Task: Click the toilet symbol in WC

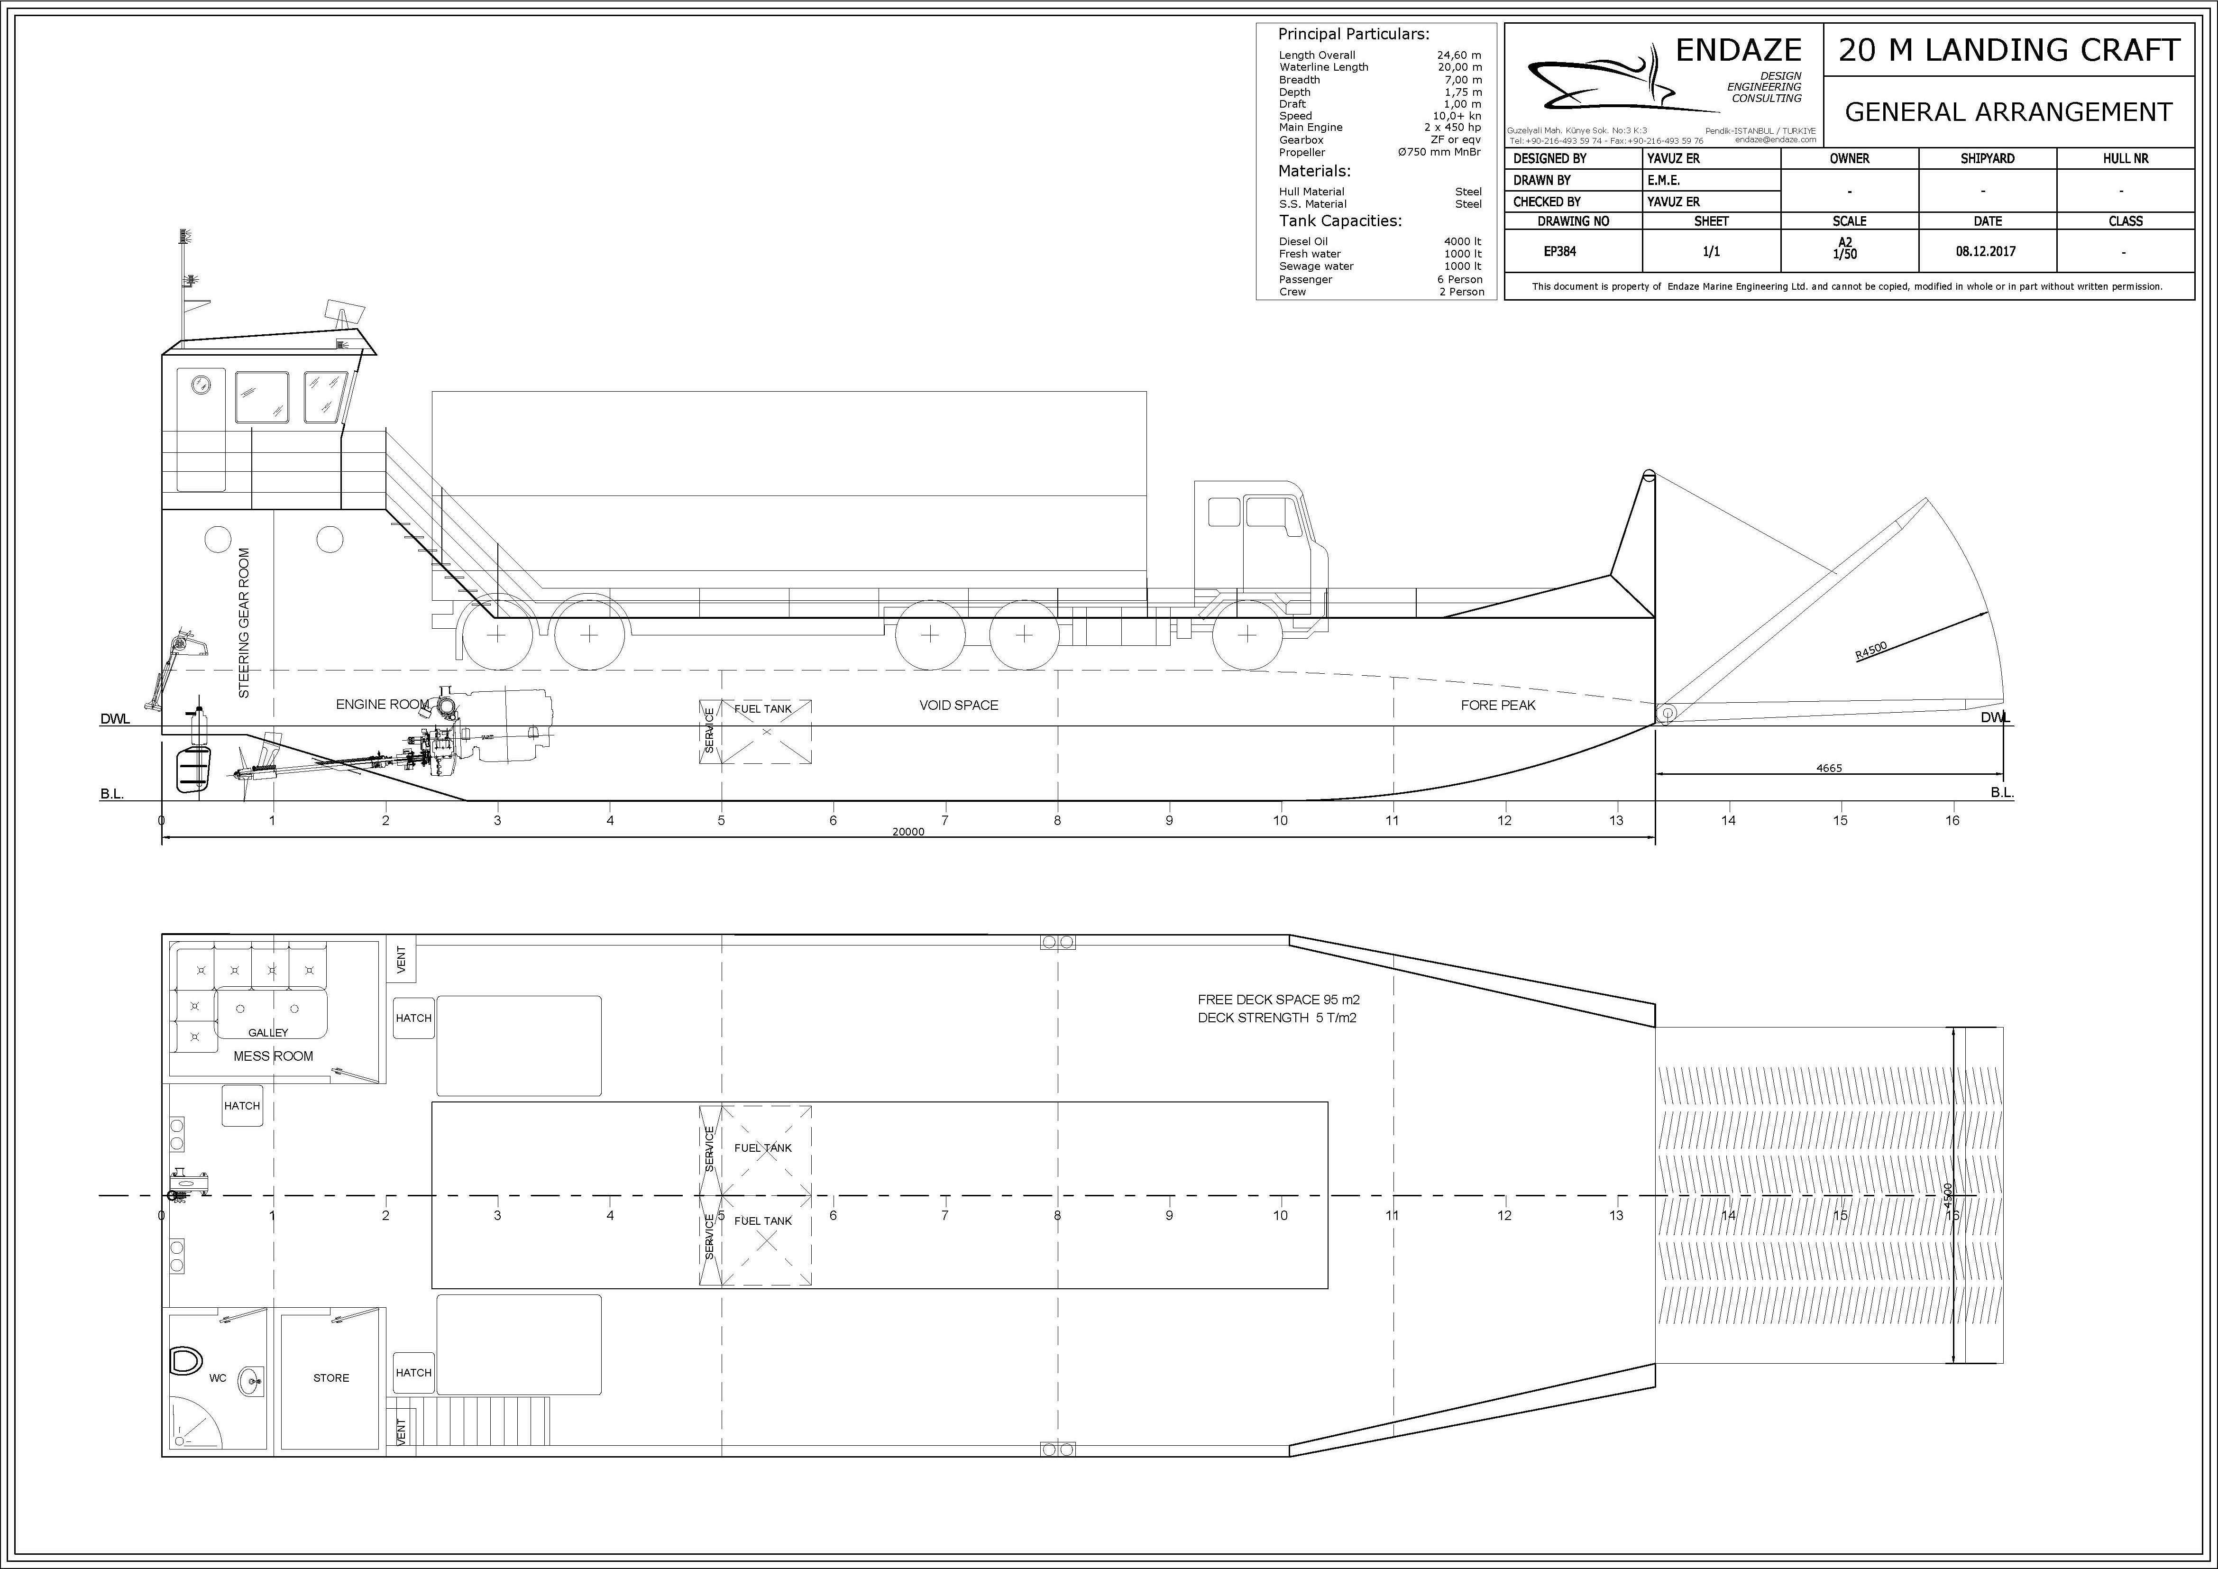Action: click(185, 1361)
